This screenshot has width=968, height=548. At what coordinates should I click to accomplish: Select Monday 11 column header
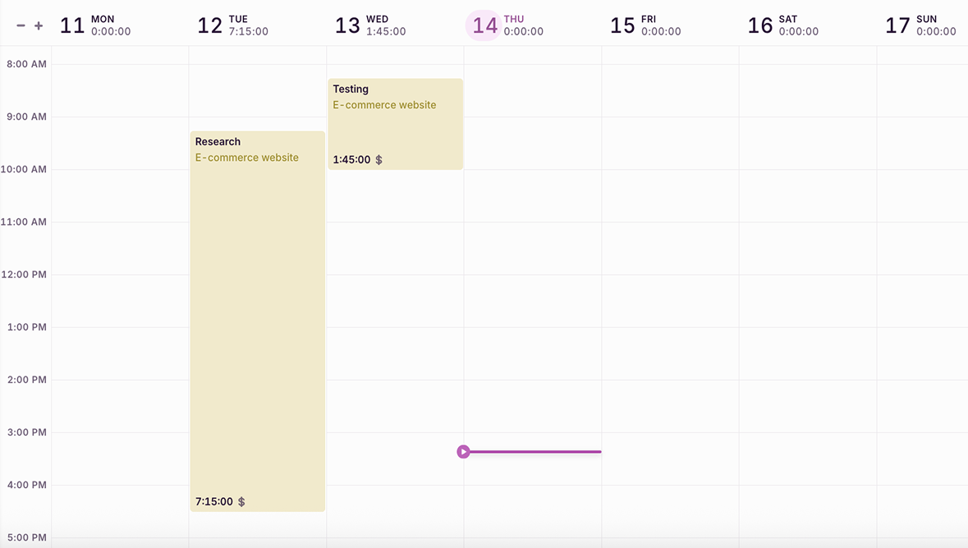click(94, 25)
